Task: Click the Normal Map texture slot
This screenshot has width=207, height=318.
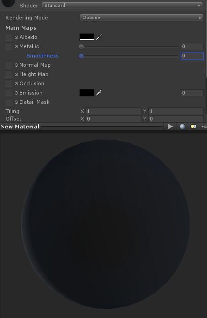Action: (9, 65)
